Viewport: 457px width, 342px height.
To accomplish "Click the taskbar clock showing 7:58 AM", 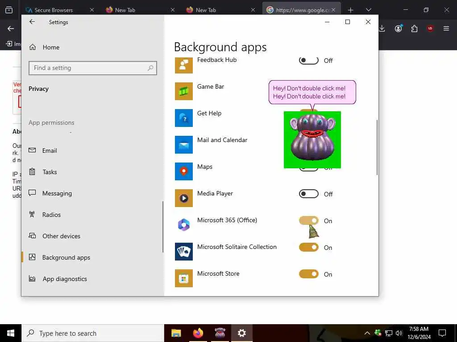I will 419,333.
